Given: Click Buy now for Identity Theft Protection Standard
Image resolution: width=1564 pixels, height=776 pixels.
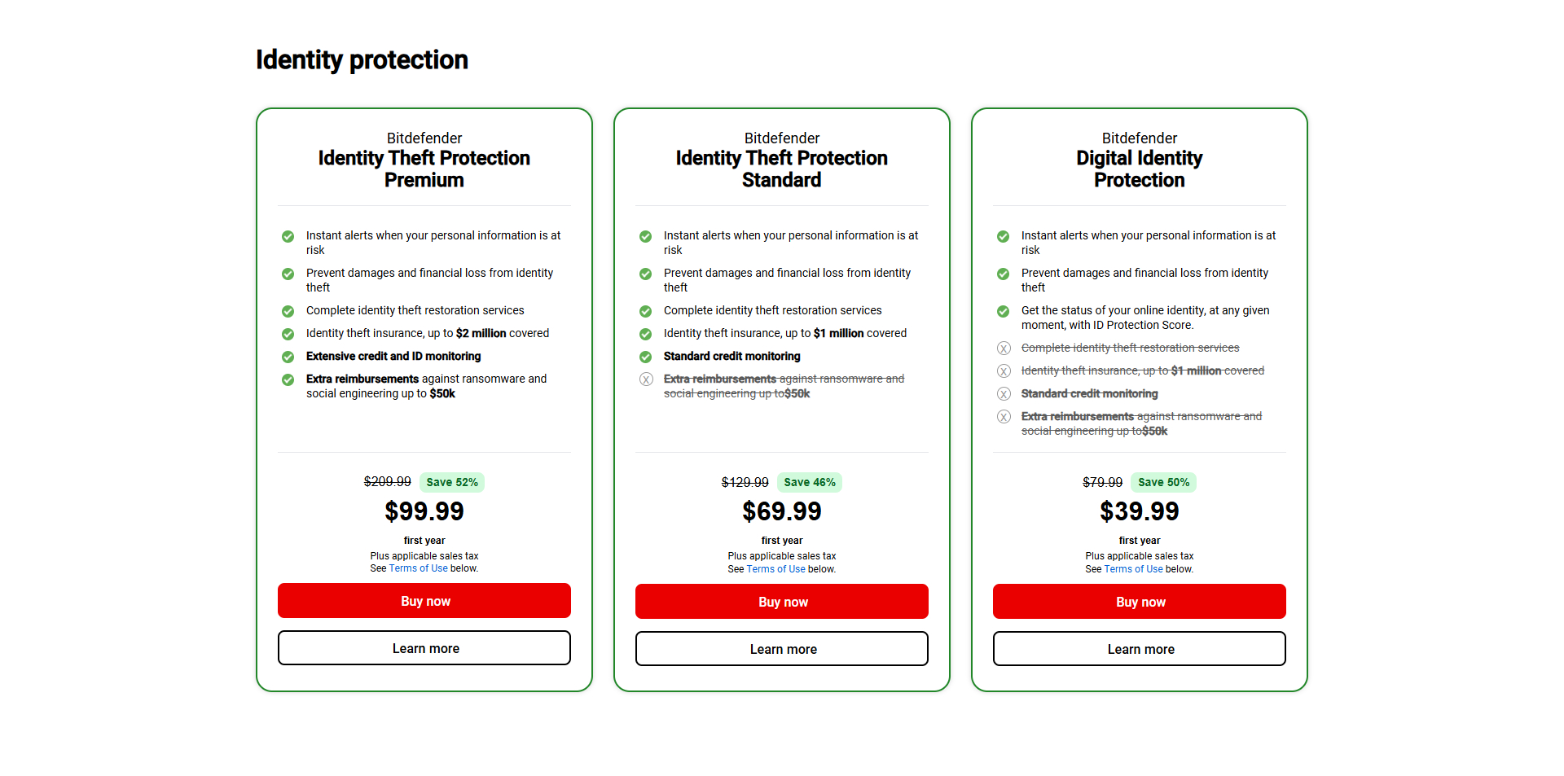Looking at the screenshot, I should point(781,601).
